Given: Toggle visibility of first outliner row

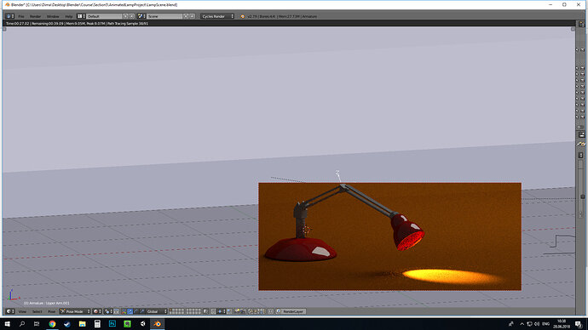Looking at the screenshot, I should (x=577, y=49).
